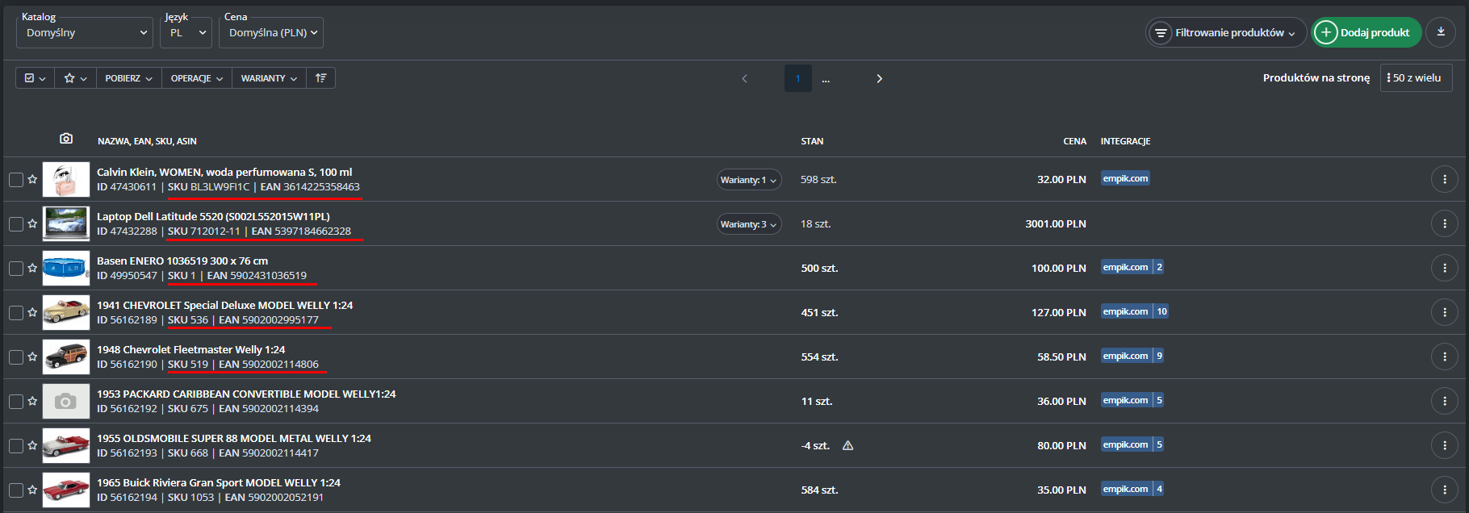Click the camera icon in table header
Viewport: 1469px width, 513px height.
pyautogui.click(x=66, y=139)
